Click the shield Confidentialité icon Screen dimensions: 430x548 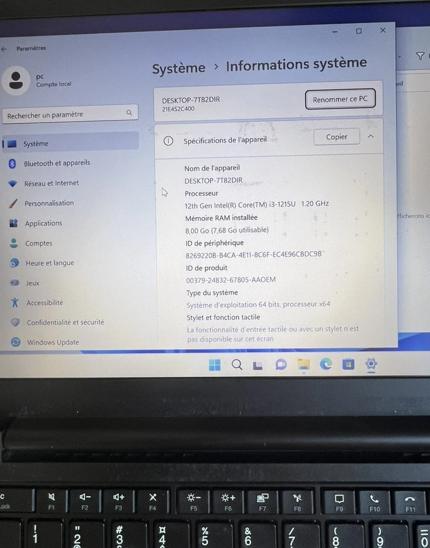click(15, 322)
